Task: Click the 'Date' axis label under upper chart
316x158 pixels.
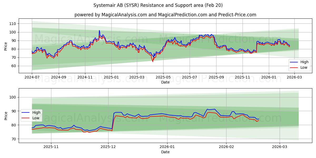Action: pyautogui.click(x=165, y=82)
